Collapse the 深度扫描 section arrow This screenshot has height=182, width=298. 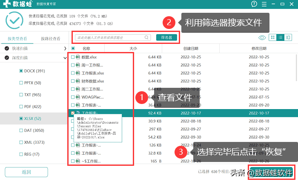65,58
